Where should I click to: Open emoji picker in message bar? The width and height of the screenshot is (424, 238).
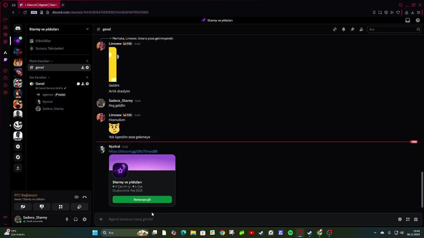point(400,219)
